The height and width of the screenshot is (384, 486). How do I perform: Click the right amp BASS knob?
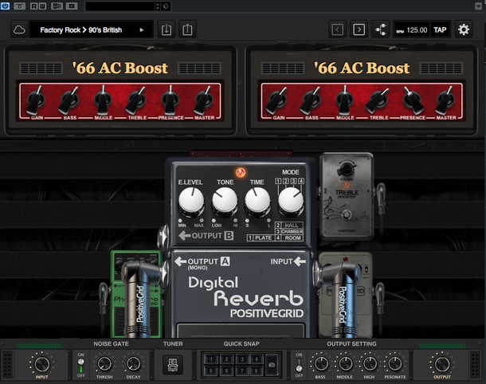click(311, 100)
